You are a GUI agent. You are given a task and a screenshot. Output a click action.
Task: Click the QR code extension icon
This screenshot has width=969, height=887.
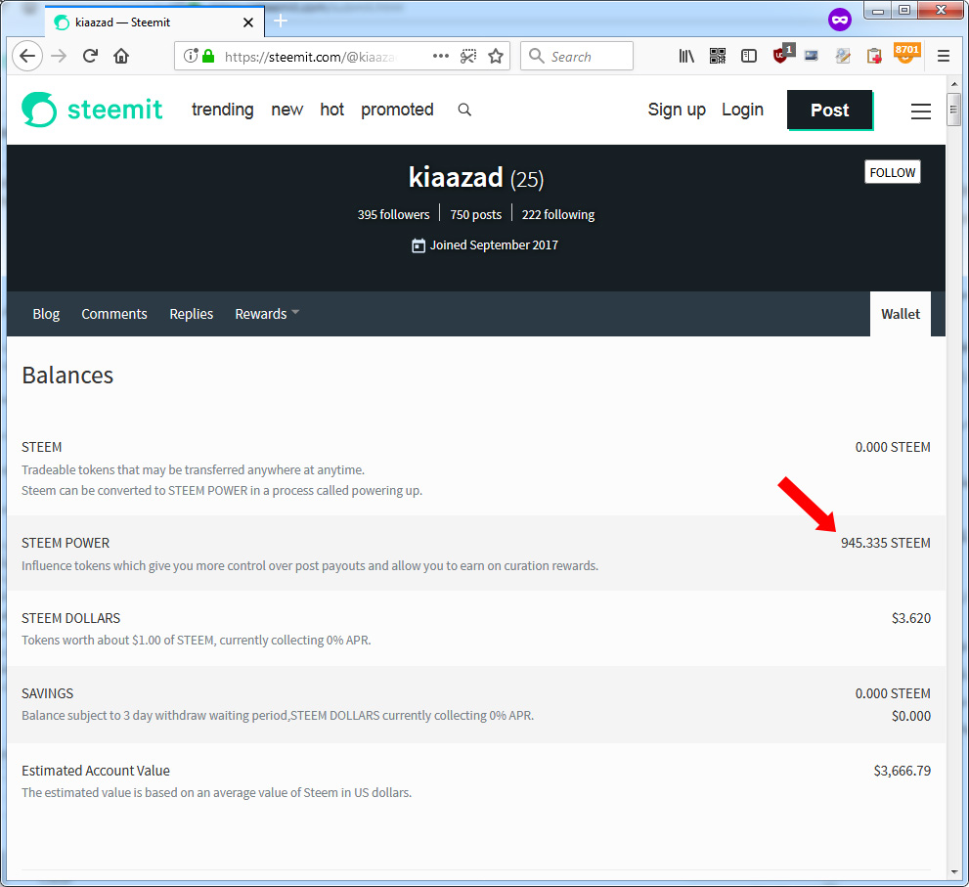click(718, 57)
